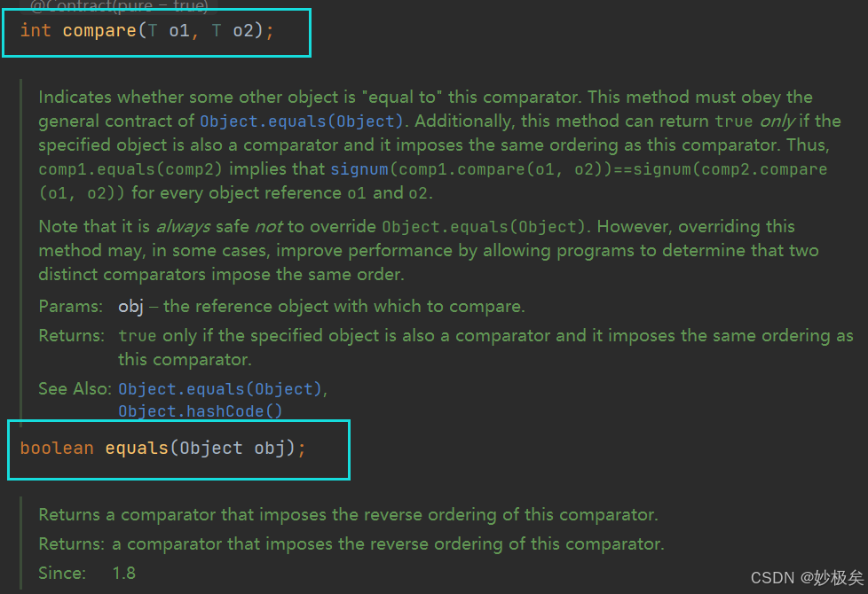868x594 pixels.
Task: Follow the signum link in the documentation
Action: pos(359,168)
